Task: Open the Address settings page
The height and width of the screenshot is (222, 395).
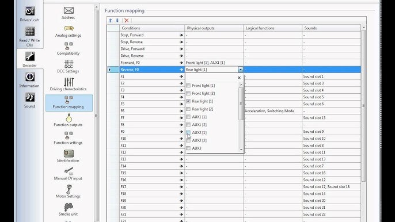Action: point(69,13)
